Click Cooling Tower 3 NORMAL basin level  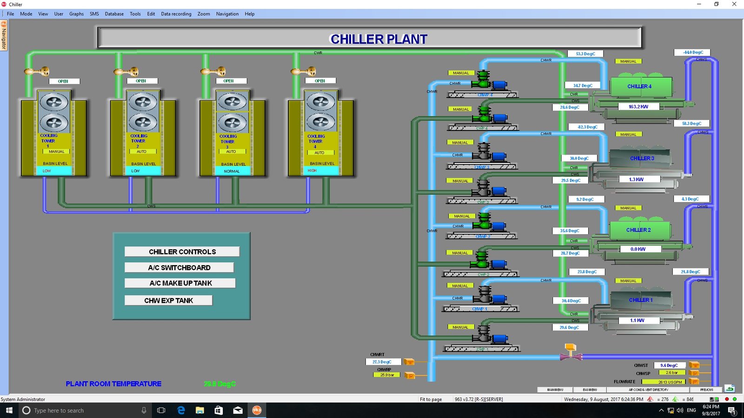click(x=232, y=171)
